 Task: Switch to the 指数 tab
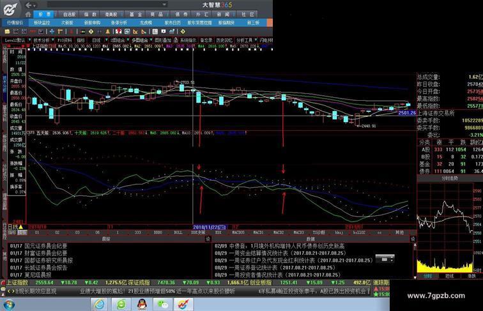pyautogui.click(x=90, y=14)
